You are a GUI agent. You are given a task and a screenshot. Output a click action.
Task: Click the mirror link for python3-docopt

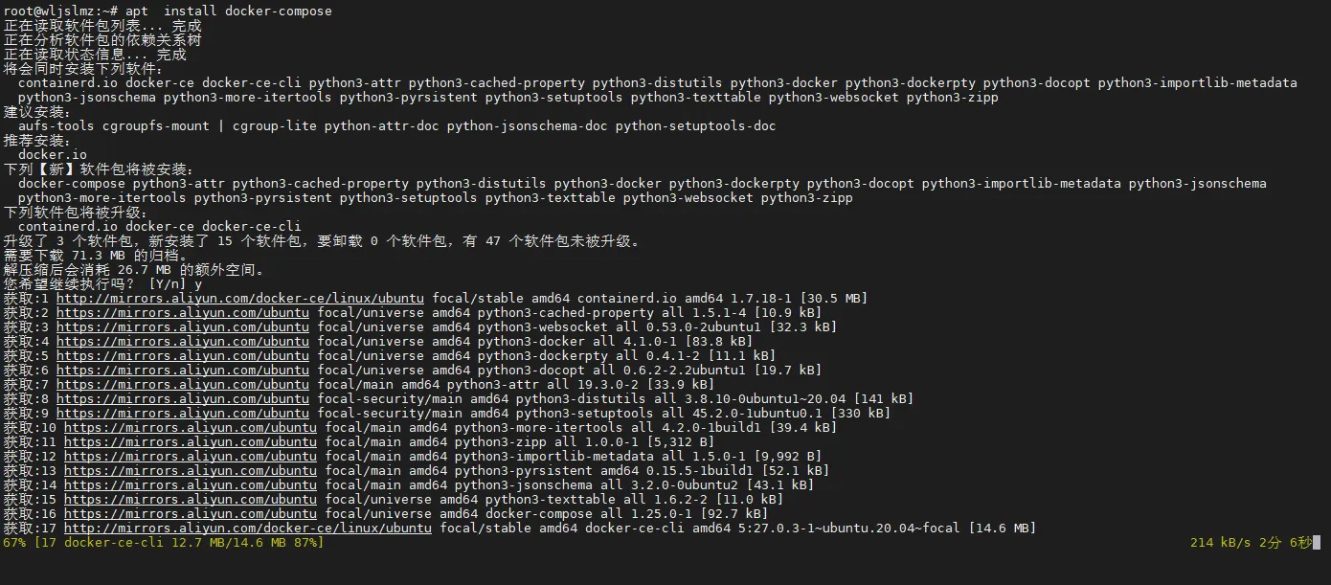pos(182,371)
